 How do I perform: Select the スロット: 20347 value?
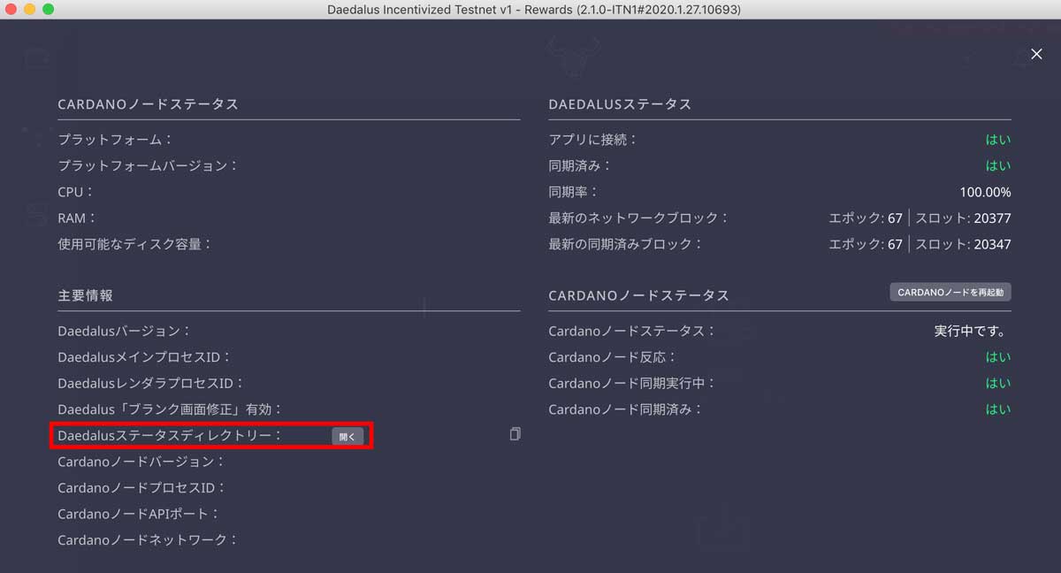tap(963, 244)
